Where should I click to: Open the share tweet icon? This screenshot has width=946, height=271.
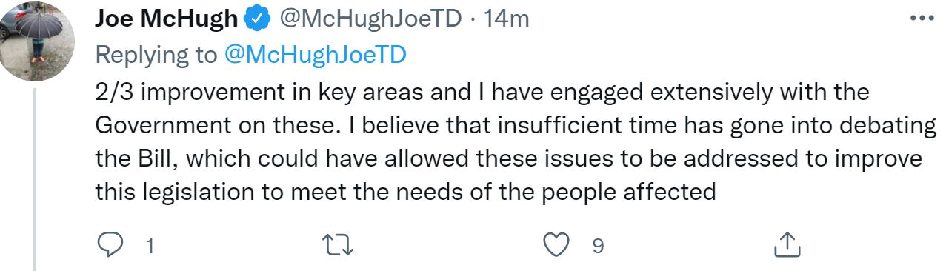click(786, 246)
